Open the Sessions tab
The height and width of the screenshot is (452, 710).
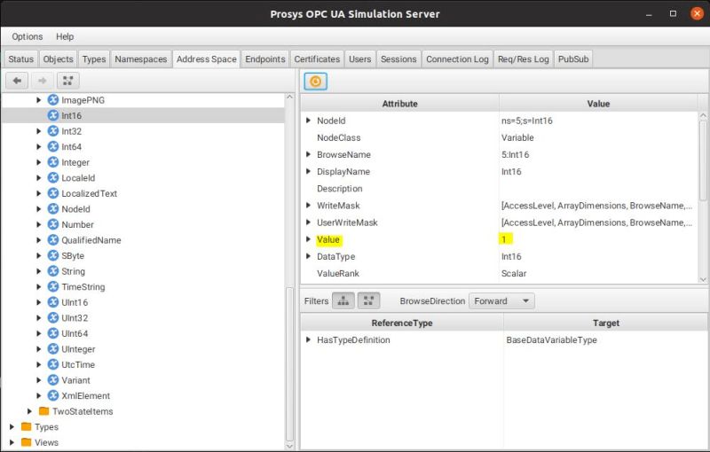point(398,59)
